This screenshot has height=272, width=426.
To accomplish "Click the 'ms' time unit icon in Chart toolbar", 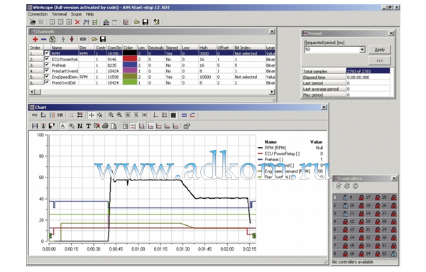I will [35, 115].
